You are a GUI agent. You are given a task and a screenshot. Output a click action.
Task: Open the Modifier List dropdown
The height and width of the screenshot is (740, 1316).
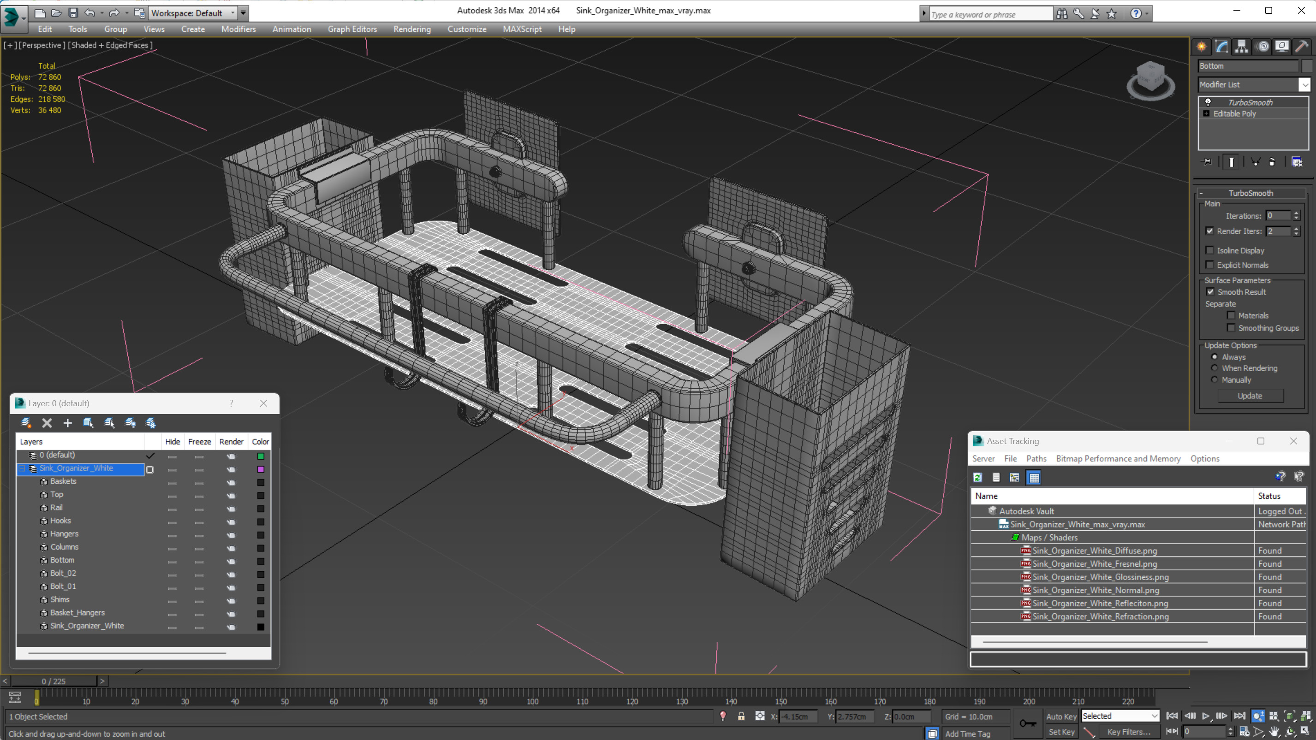point(1254,84)
